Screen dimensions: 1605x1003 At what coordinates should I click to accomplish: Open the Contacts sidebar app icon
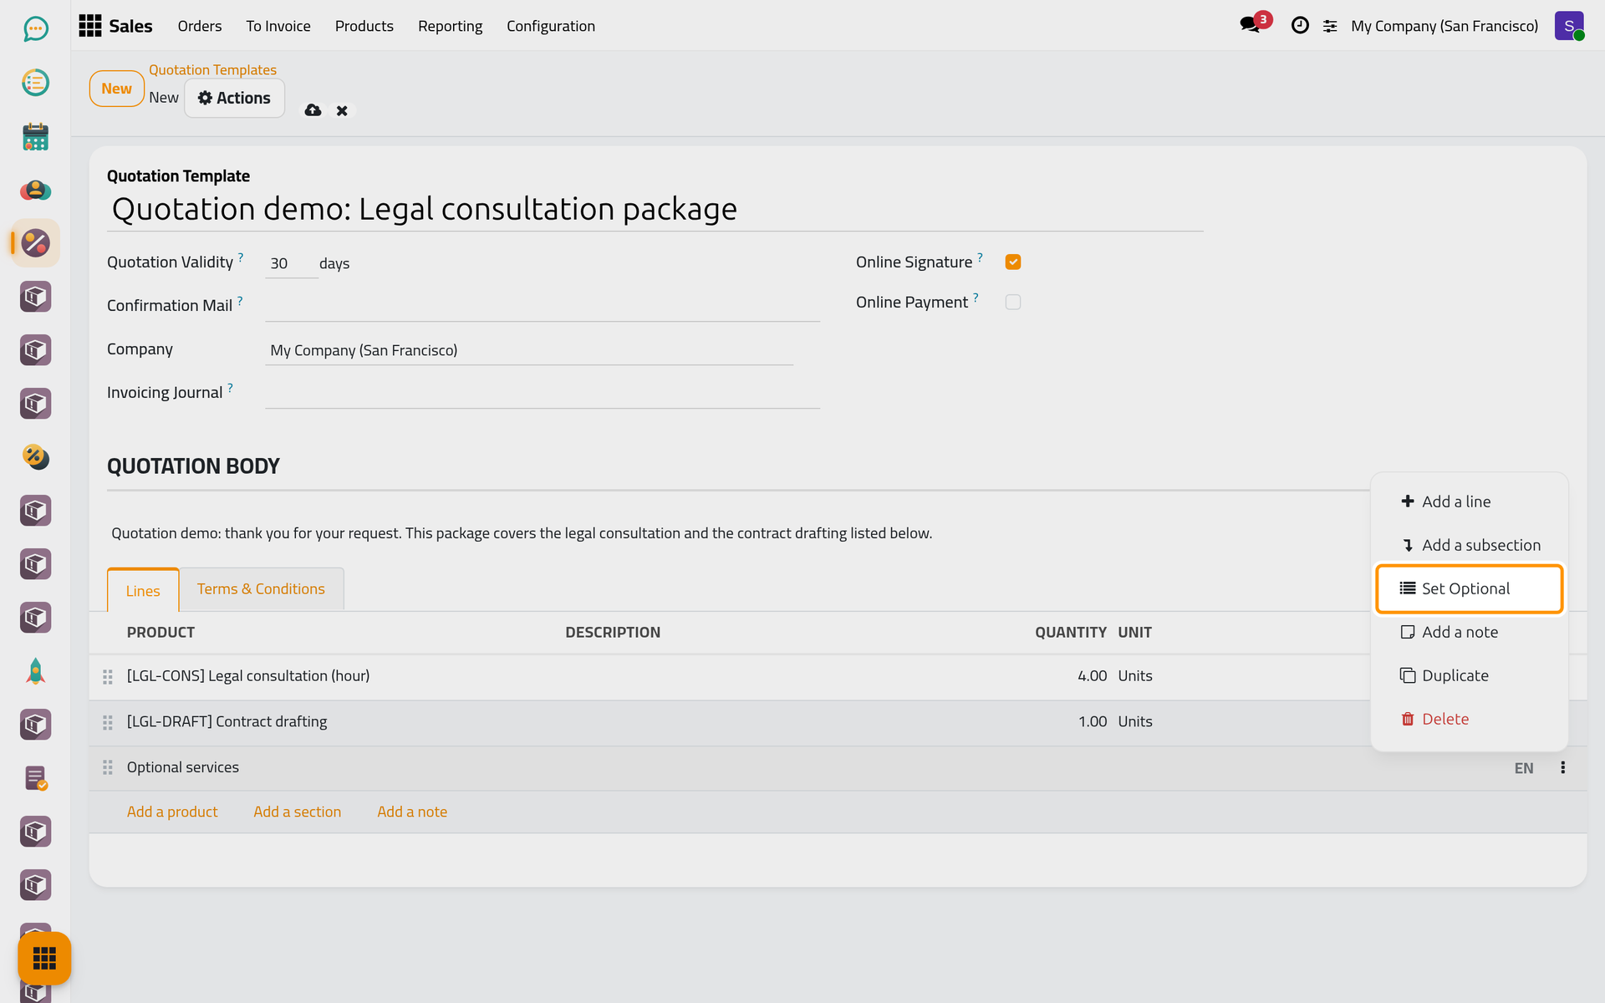35,190
